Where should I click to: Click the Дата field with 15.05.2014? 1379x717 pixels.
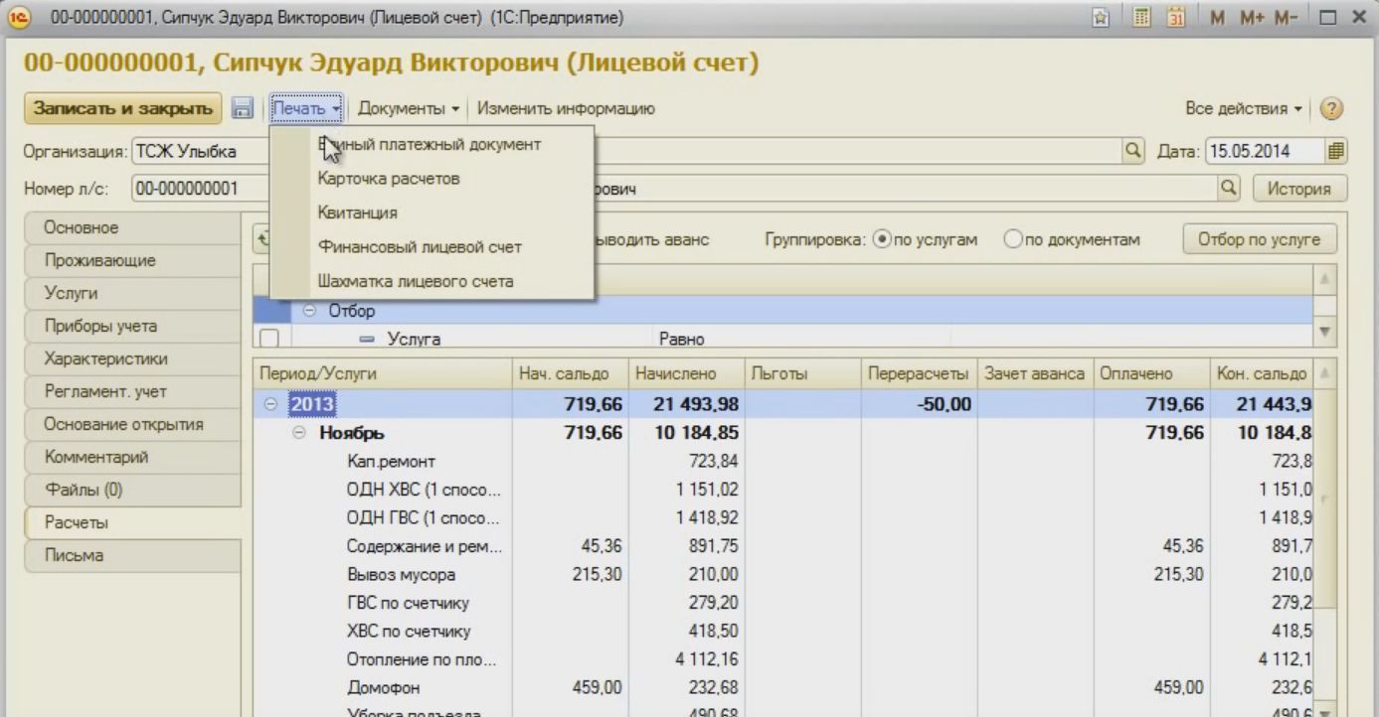click(x=1265, y=153)
